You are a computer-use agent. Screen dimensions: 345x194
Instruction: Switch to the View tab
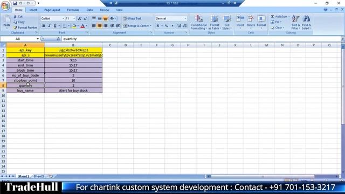click(x=119, y=10)
